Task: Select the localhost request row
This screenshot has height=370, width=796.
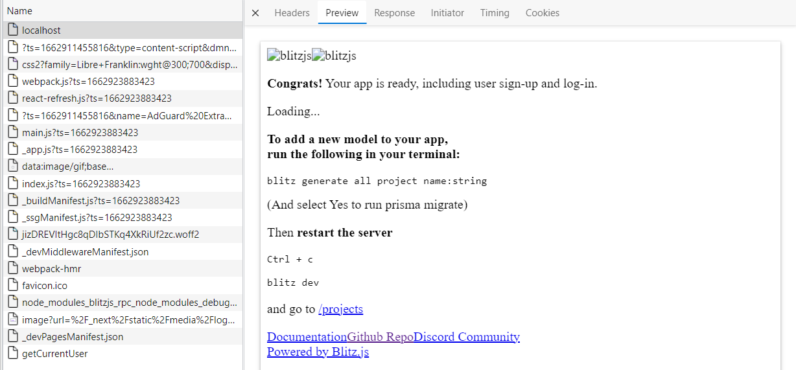Action: 123,30
